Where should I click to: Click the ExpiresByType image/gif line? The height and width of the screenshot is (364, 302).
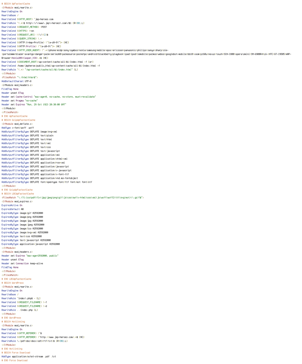point(22,213)
